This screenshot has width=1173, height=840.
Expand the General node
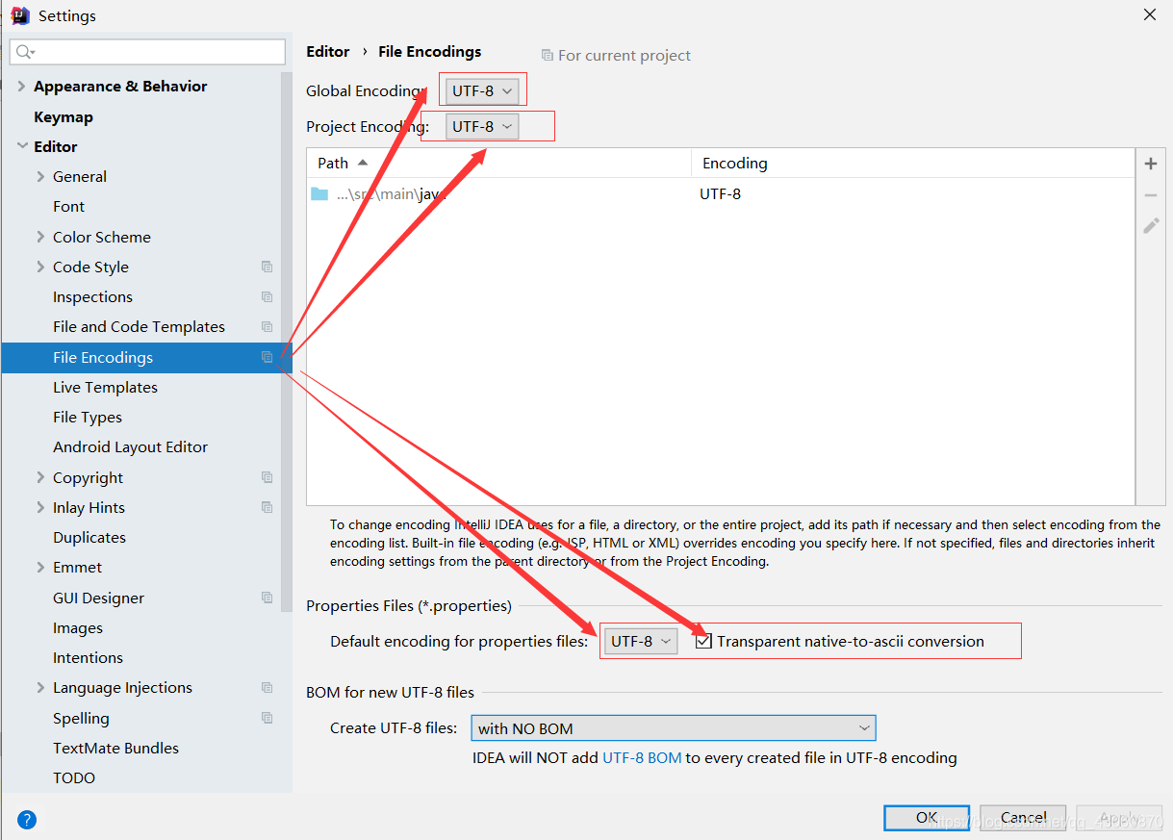tap(40, 177)
